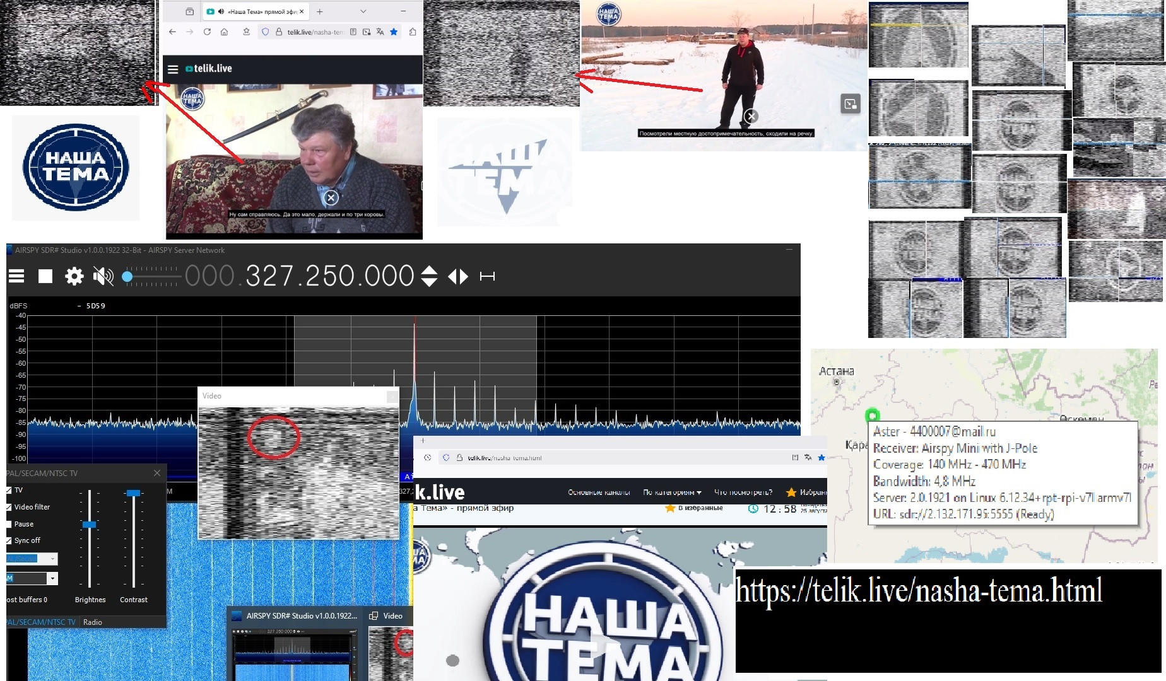Click the muted speaker icon in SDR#
Image resolution: width=1166 pixels, height=681 pixels.
[x=103, y=276]
